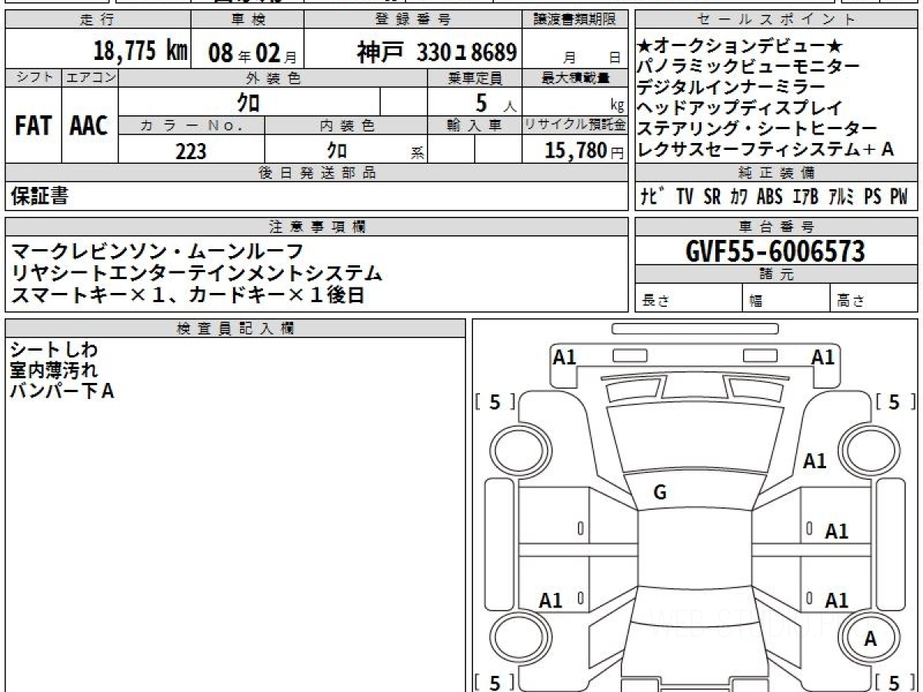This screenshot has width=923, height=692.
Task: Click the 幅 width field
Action: click(786, 298)
